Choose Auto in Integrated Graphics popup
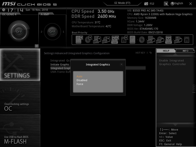Screen dimensions: 196x147 (x=79, y=76)
